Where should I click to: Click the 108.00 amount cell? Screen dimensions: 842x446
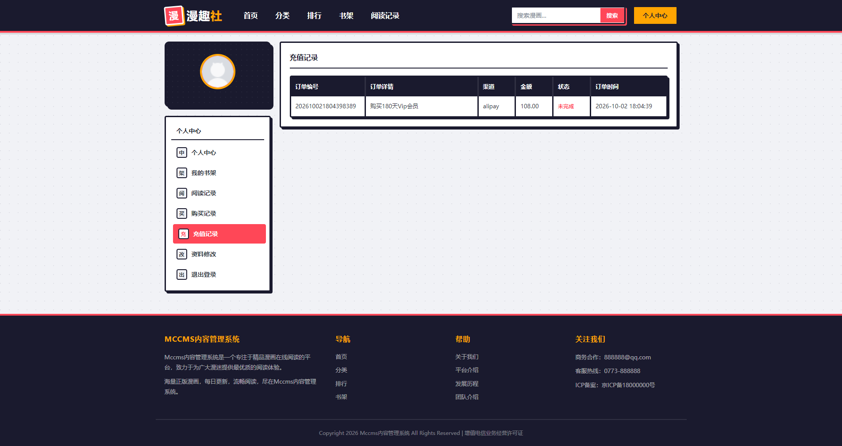pyautogui.click(x=534, y=106)
